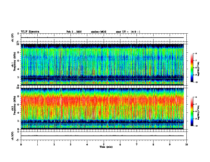
Task: Click time axis tick label '0'
Action: (21, 145)
